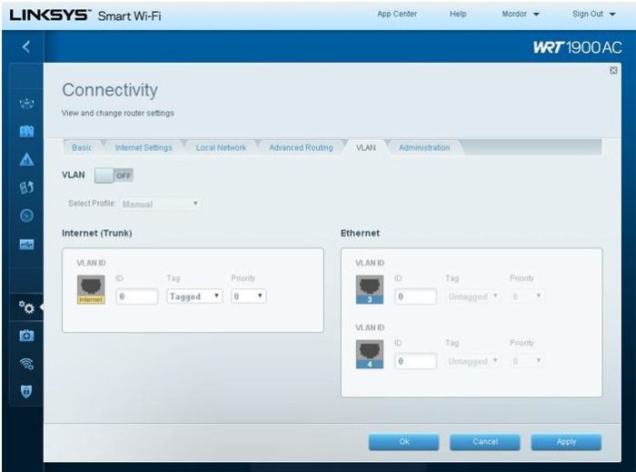Image resolution: width=636 pixels, height=472 pixels.
Task: Open Media Prioritization sidebar icon
Action: point(26,187)
